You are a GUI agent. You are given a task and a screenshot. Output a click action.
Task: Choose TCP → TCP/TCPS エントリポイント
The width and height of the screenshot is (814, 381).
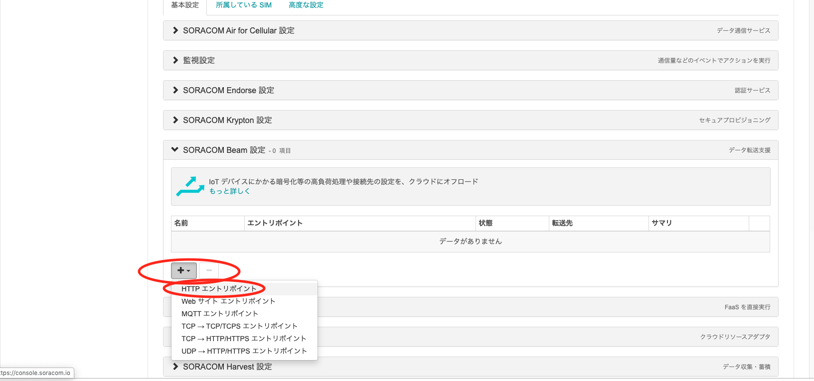(x=244, y=326)
